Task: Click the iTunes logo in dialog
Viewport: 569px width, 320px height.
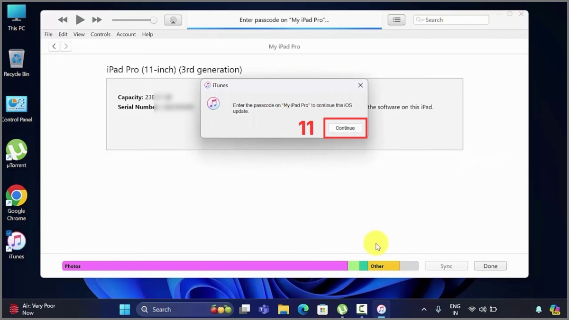Action: click(x=213, y=103)
